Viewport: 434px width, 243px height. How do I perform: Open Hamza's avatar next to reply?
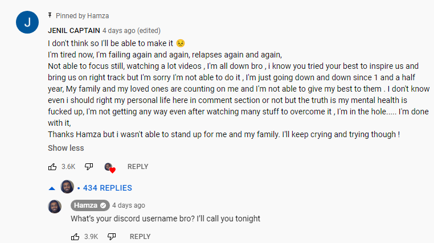click(x=55, y=207)
